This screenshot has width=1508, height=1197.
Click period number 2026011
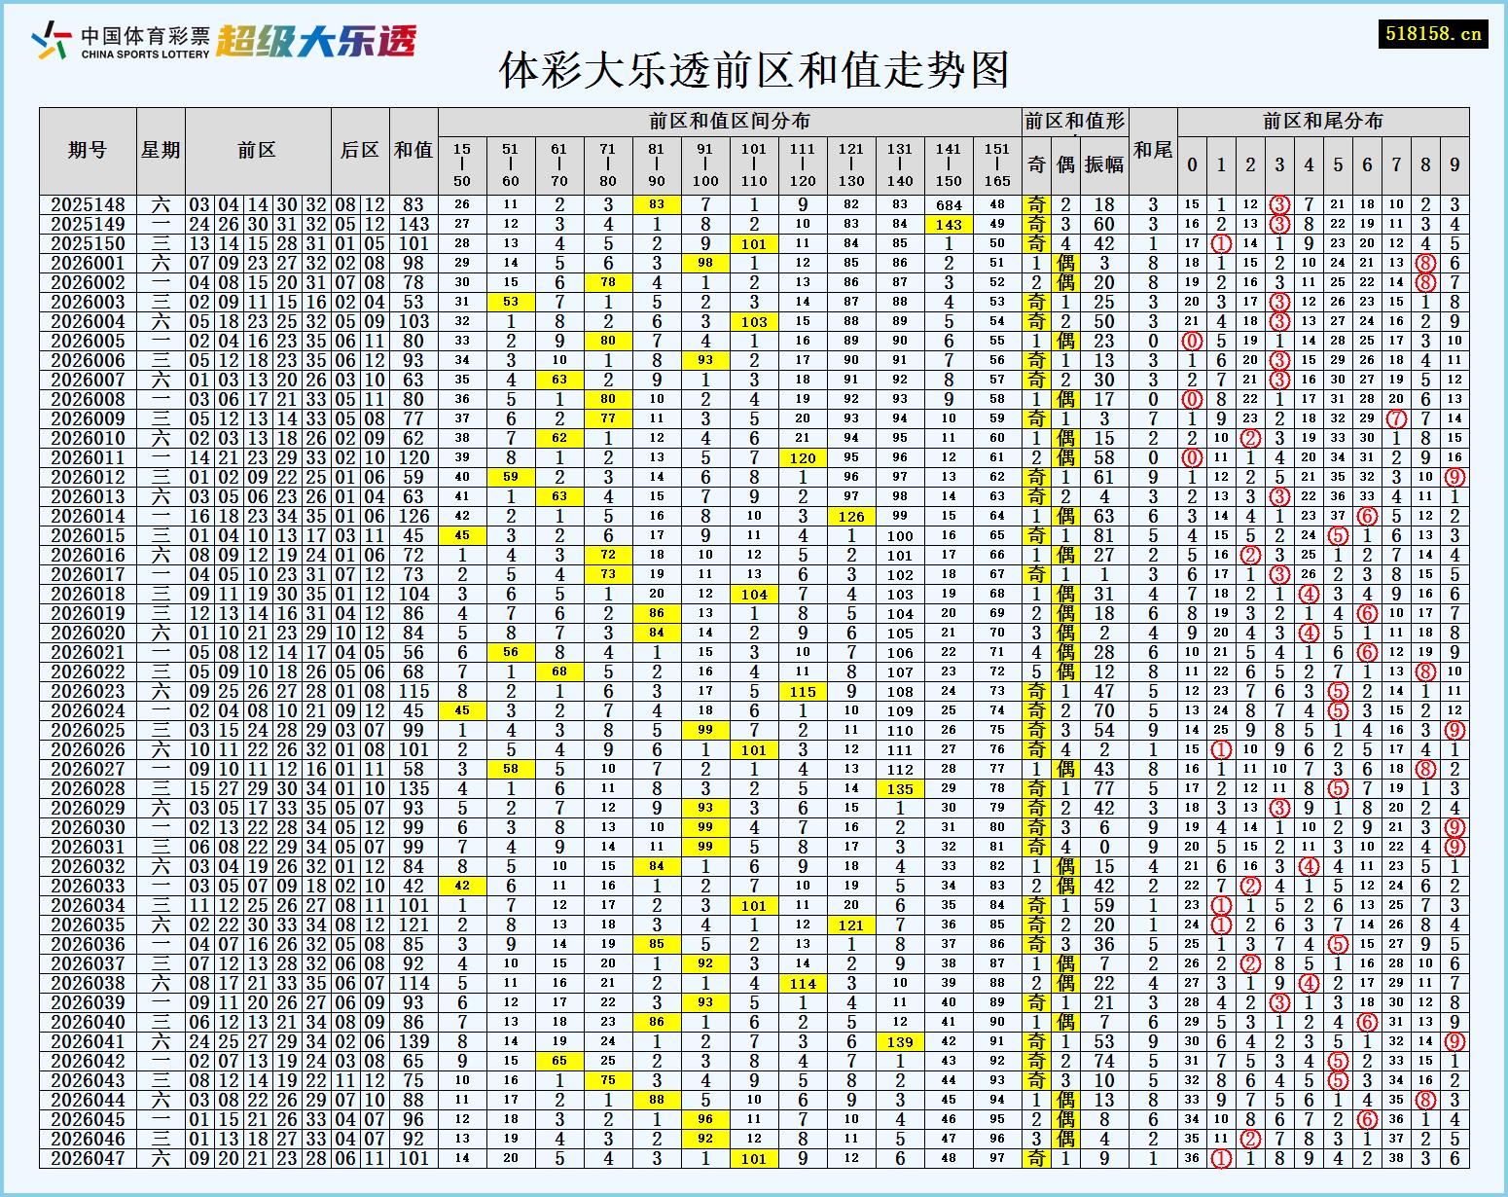click(88, 457)
